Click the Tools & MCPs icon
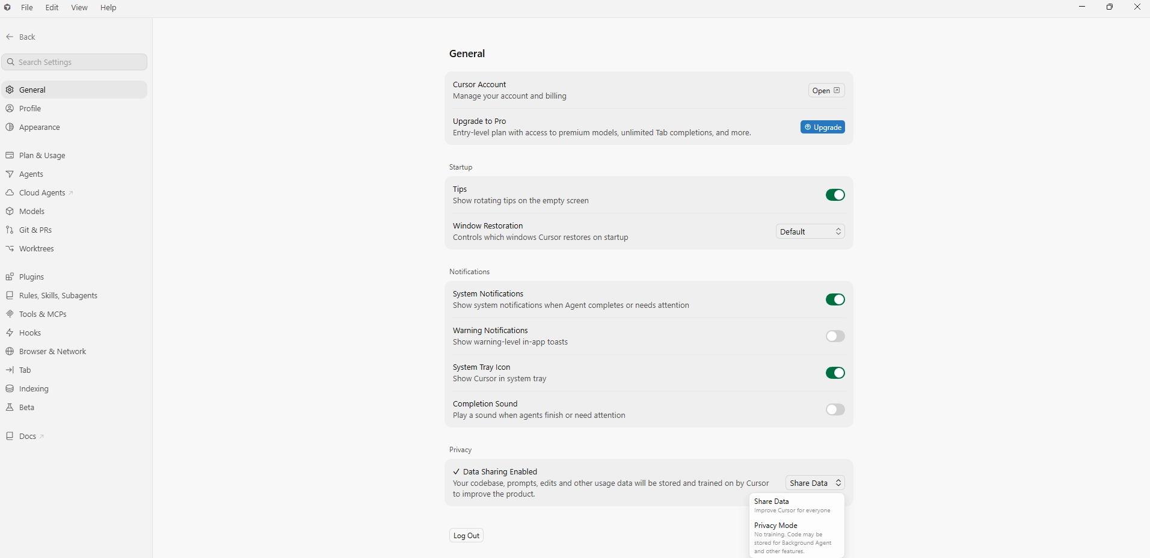 click(10, 314)
